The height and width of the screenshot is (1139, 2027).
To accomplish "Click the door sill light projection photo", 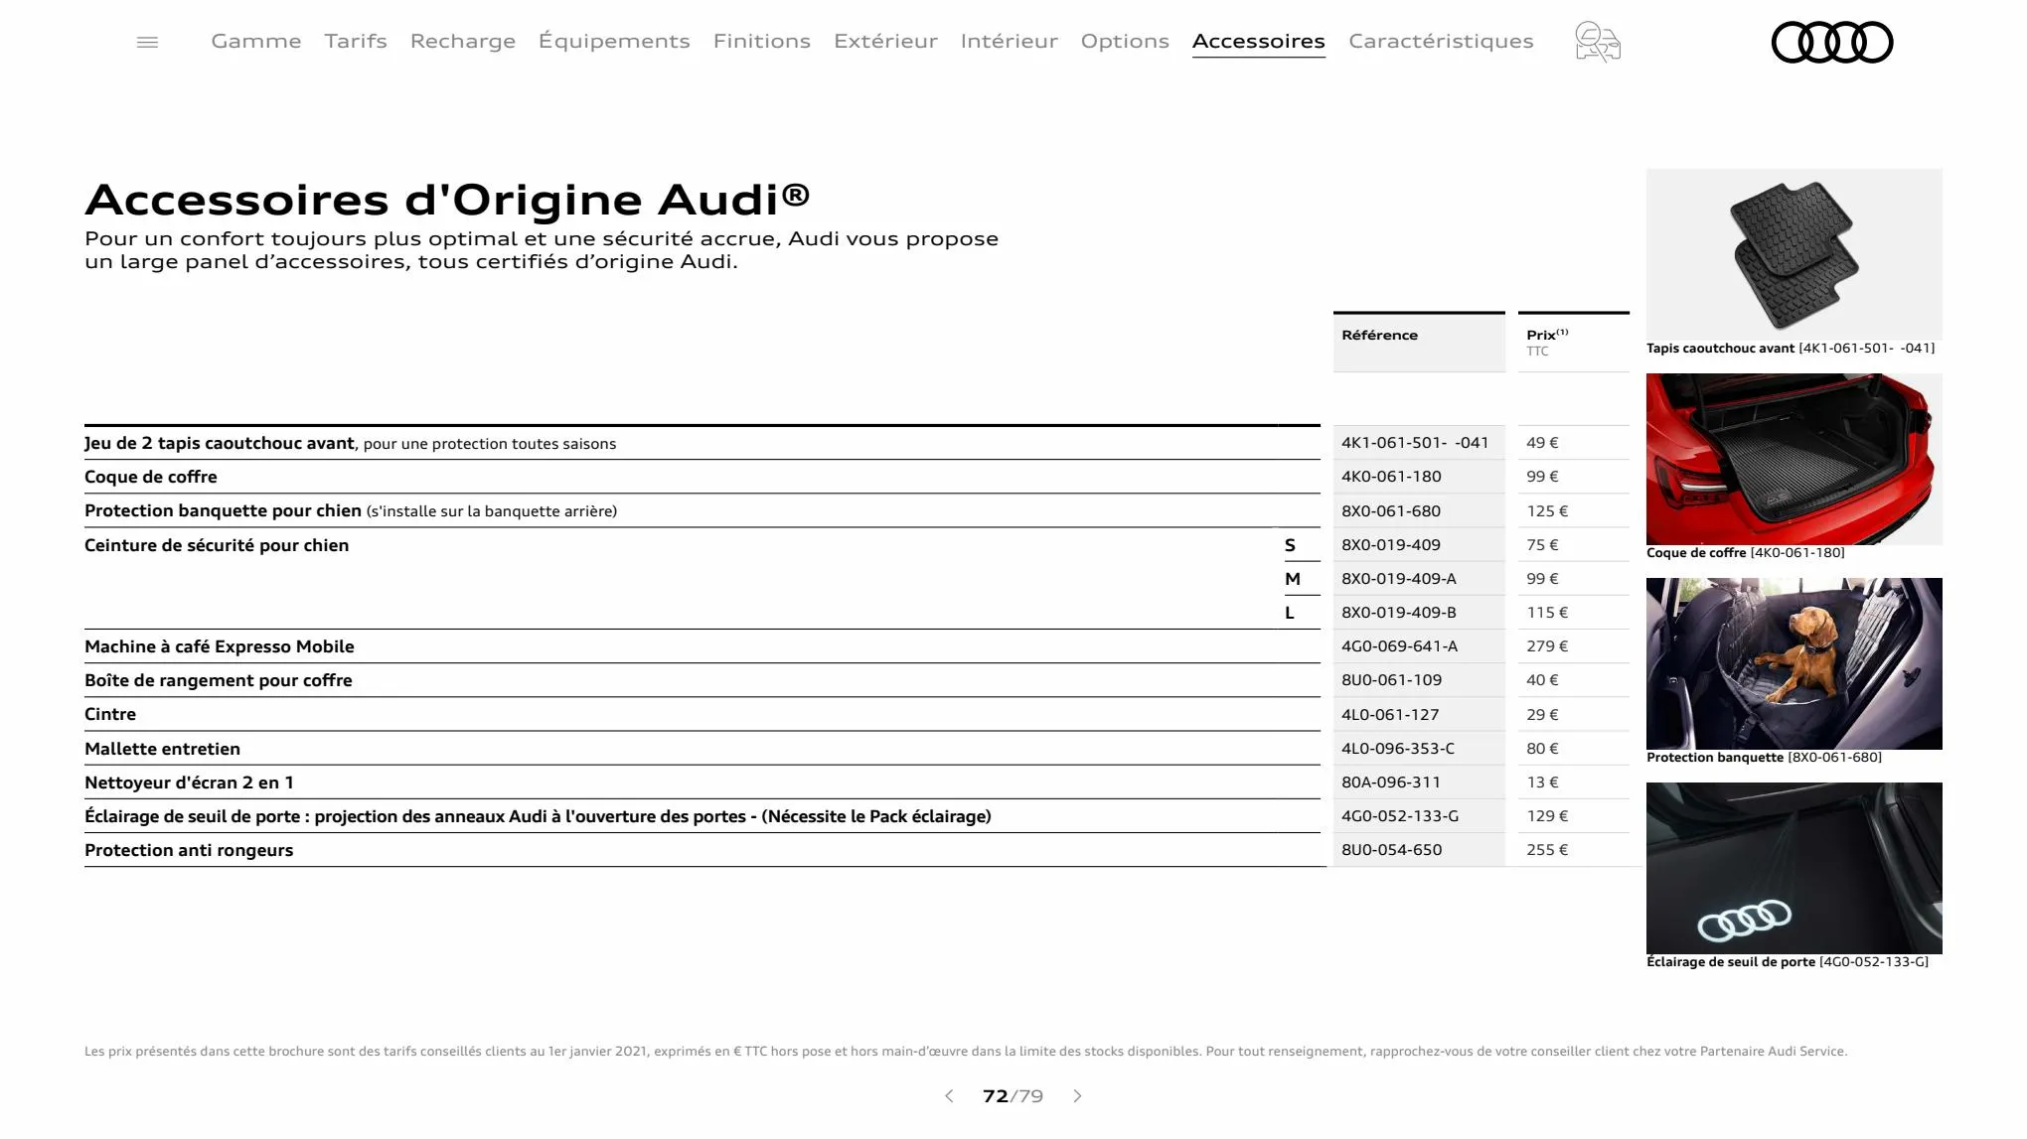I will (1794, 868).
